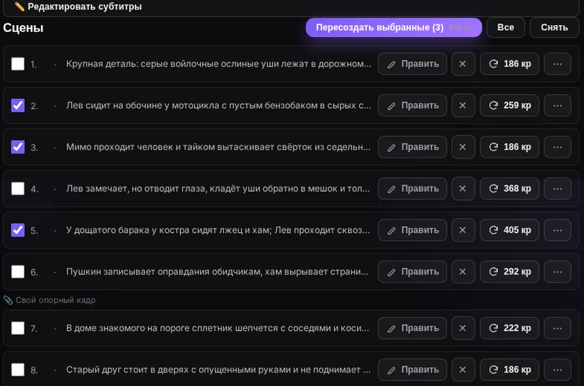The width and height of the screenshot is (584, 386).
Task: Show the ellipsis menu for scene 8
Action: [557, 370]
